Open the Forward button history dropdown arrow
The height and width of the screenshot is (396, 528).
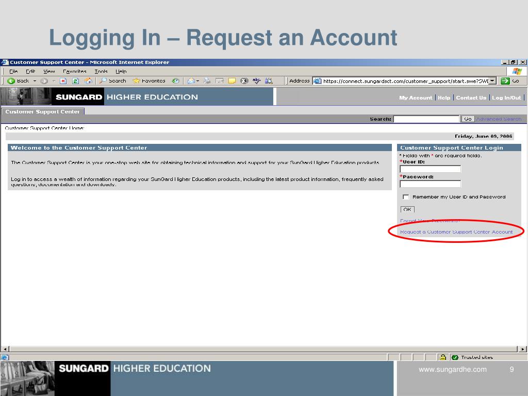click(54, 81)
